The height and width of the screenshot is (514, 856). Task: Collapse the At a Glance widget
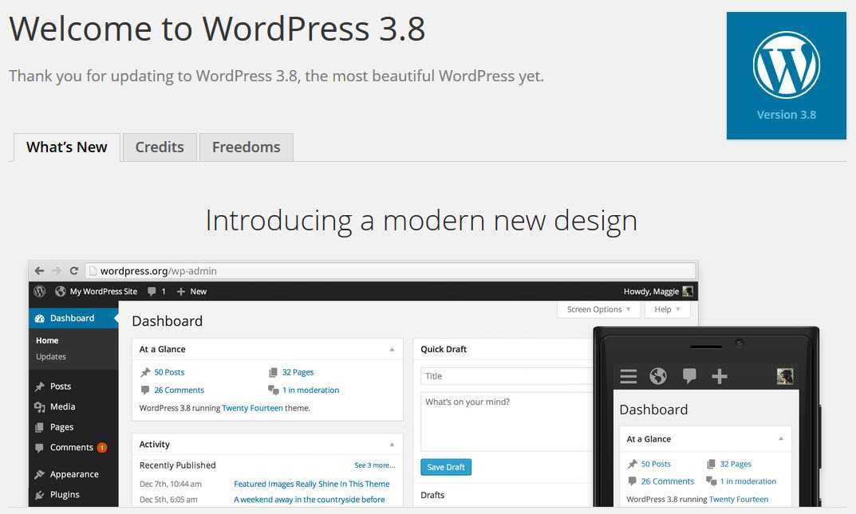[392, 349]
